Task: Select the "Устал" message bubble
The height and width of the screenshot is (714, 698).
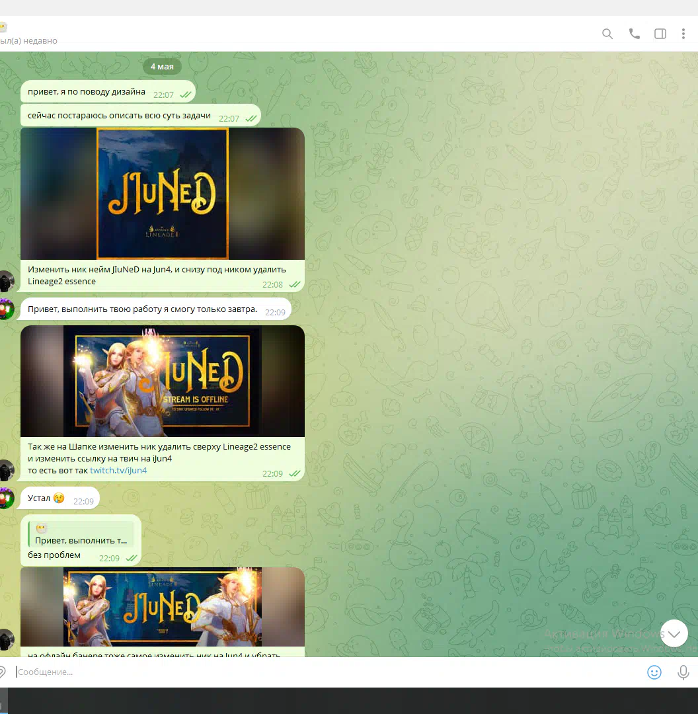Action: pyautogui.click(x=59, y=498)
